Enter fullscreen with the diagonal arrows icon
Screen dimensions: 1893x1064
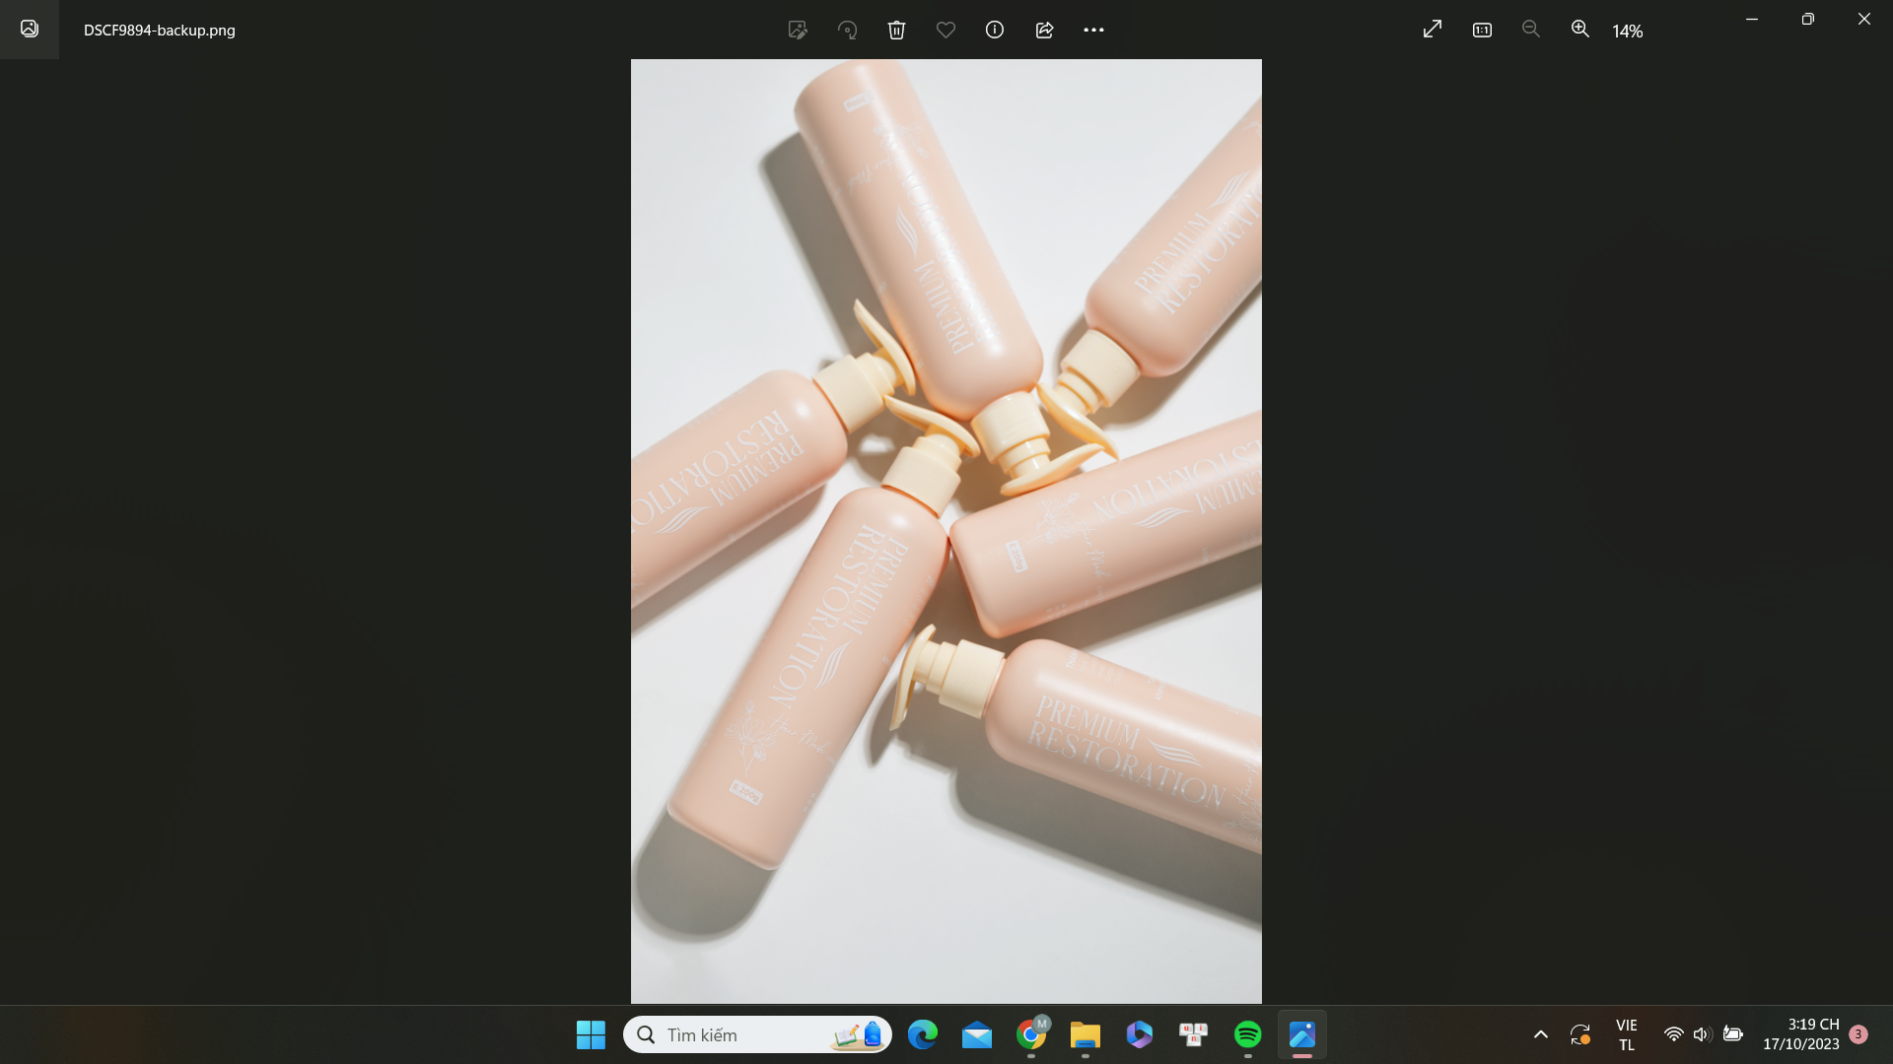pyautogui.click(x=1433, y=30)
